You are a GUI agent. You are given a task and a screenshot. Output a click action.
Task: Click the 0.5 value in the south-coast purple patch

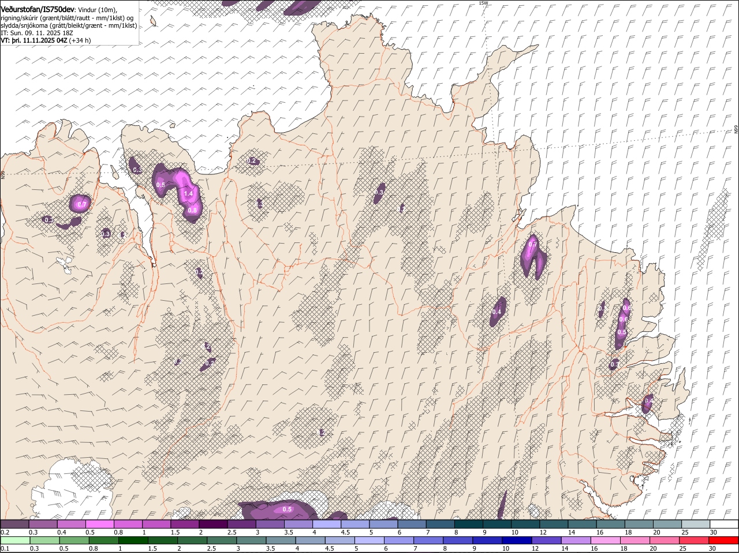[287, 509]
